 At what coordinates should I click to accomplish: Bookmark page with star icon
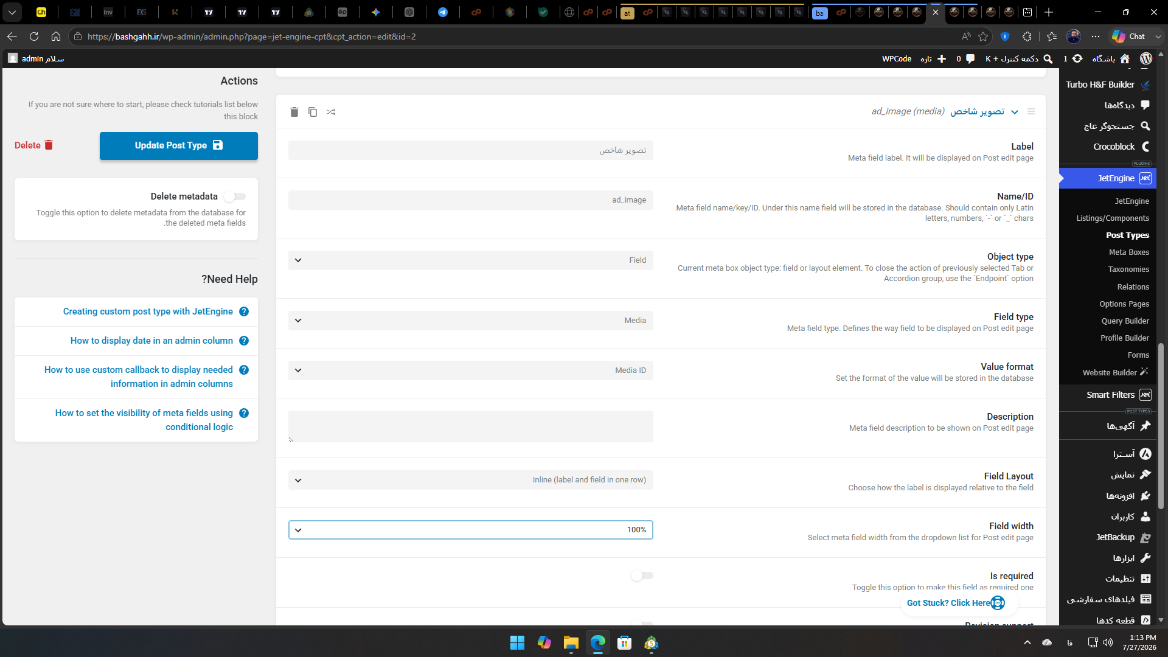pyautogui.click(x=983, y=36)
